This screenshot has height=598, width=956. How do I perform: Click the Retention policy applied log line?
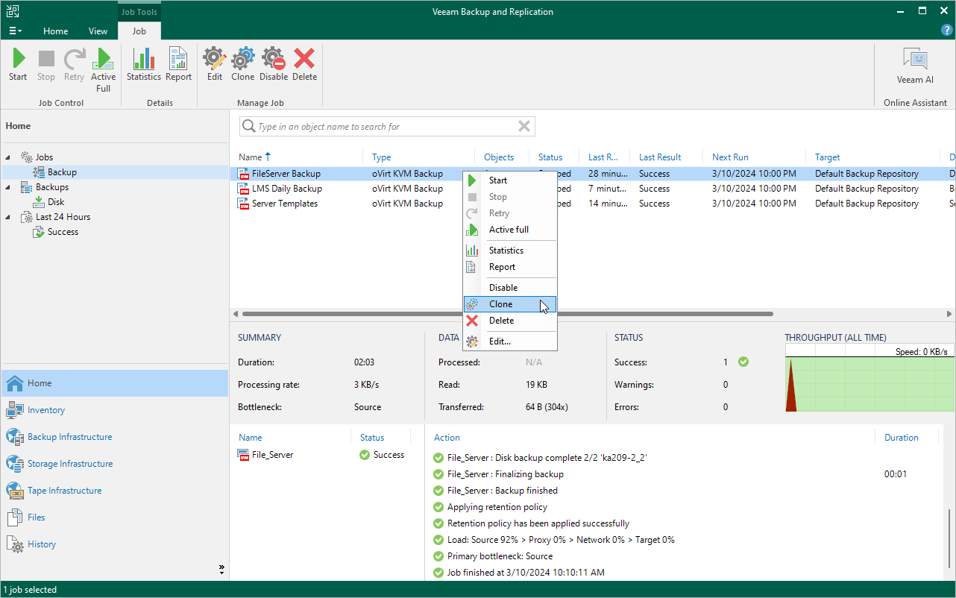tap(538, 523)
